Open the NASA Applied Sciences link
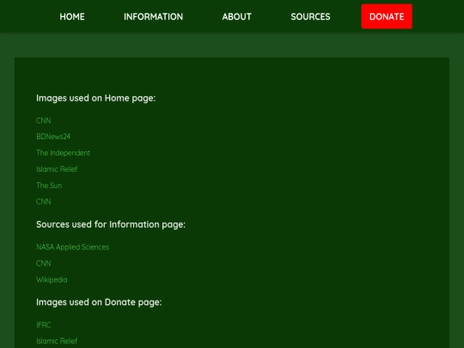 click(x=72, y=247)
